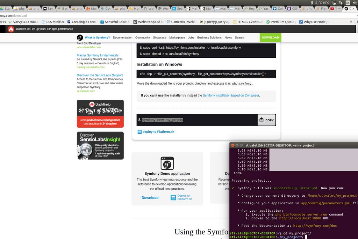The height and width of the screenshot is (239, 358).
Task: Follow the jobs.sensiolabs.com link
Action: tap(88, 47)
